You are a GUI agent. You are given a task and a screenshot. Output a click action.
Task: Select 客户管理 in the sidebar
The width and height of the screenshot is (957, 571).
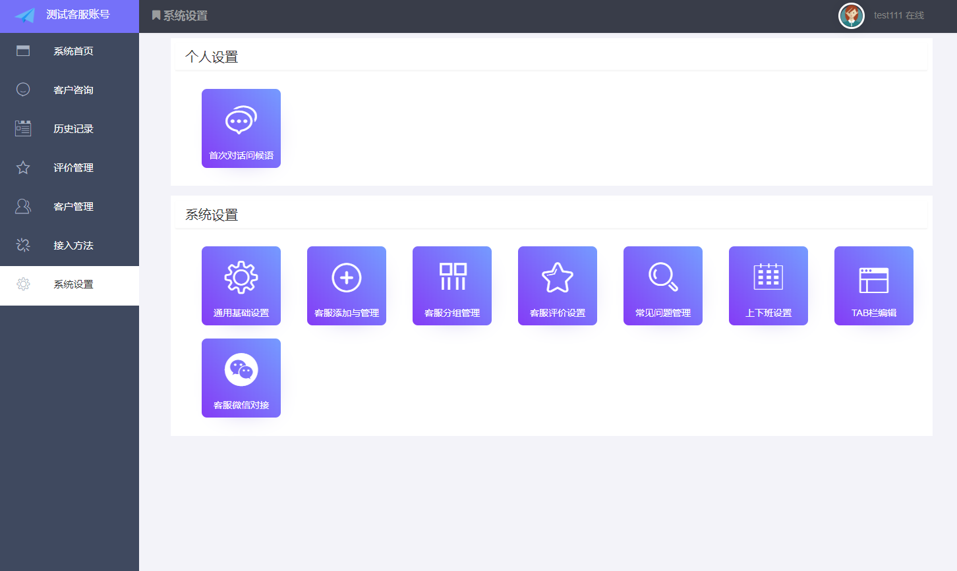tap(69, 206)
